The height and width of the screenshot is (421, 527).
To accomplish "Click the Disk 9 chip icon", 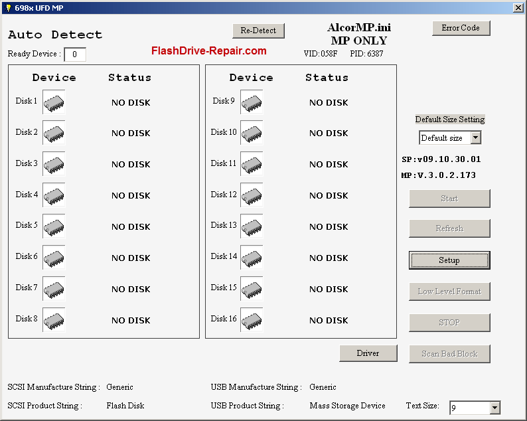I will click(x=252, y=102).
